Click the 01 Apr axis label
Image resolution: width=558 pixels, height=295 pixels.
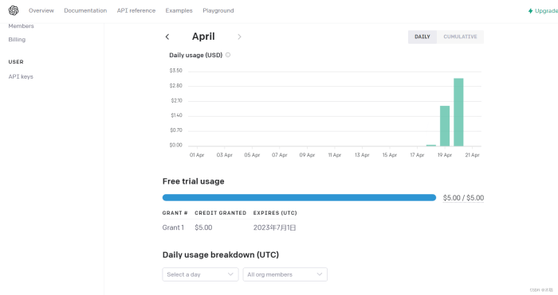pos(197,155)
